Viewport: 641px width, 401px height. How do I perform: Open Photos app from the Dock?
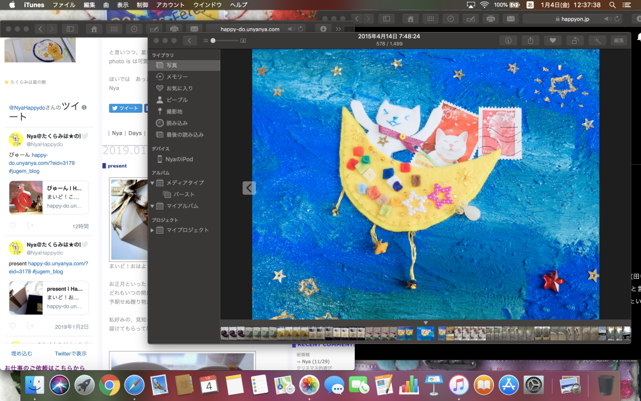point(309,385)
